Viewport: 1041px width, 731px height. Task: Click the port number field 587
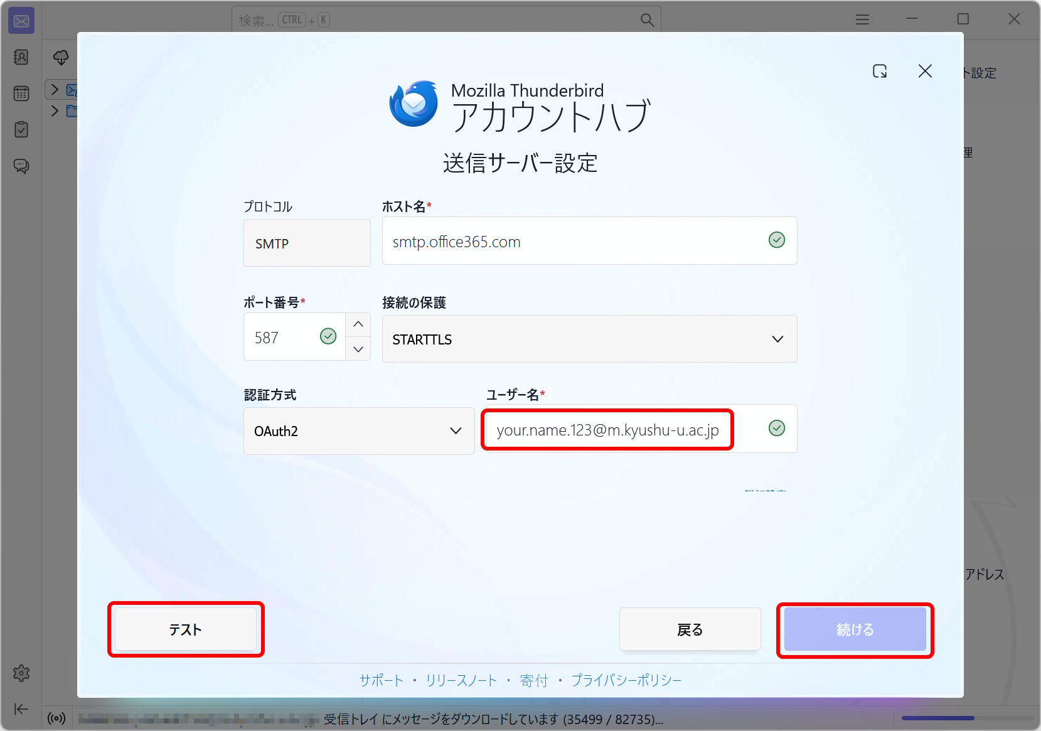(x=294, y=337)
